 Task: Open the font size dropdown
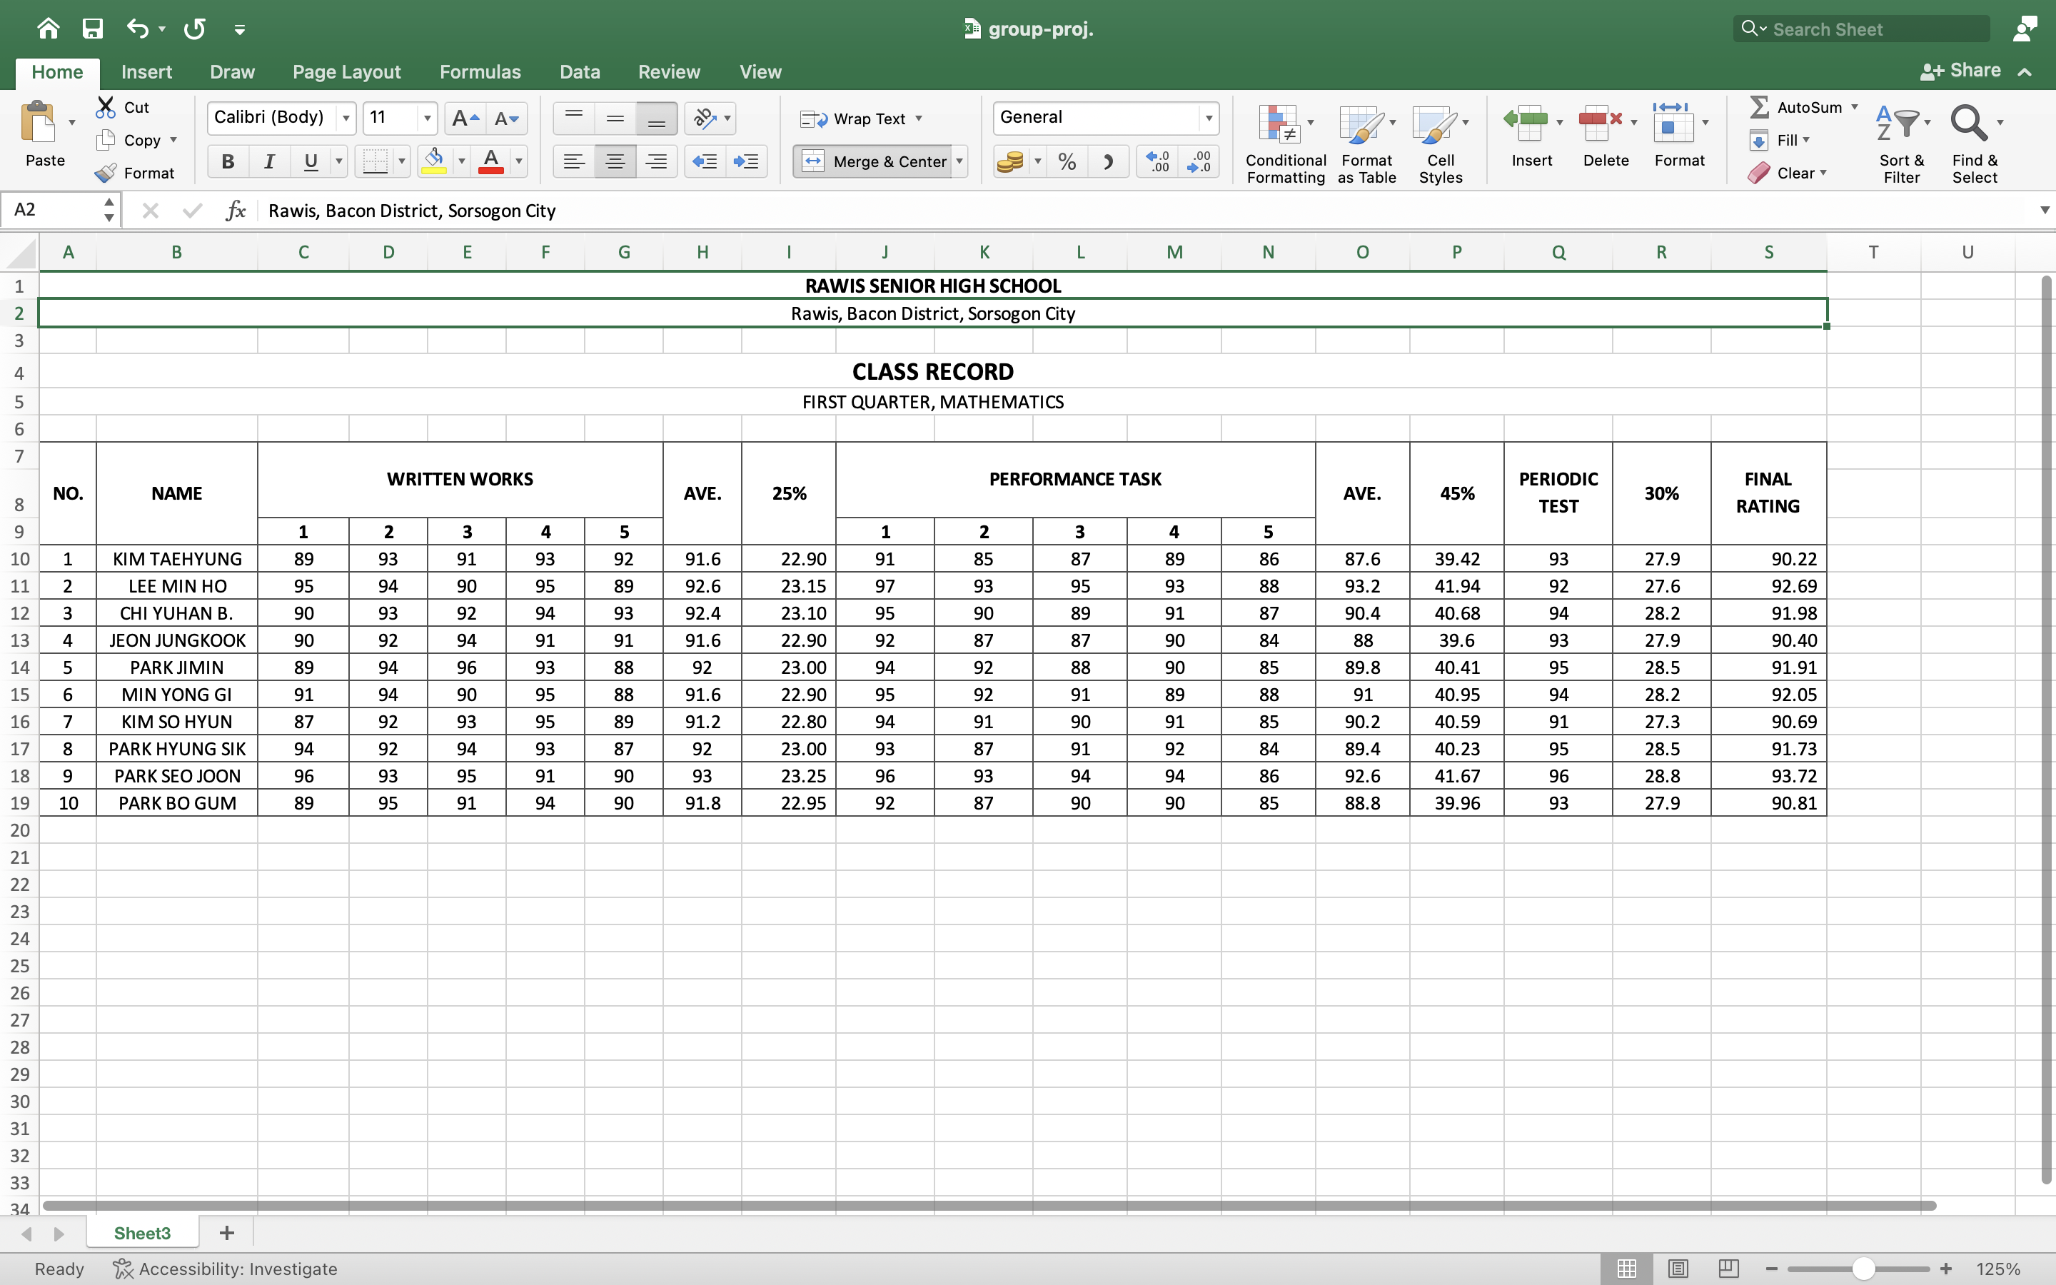428,118
